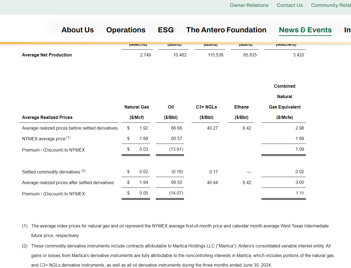
Task: Open the ESG navigation item
Action: click(x=166, y=30)
